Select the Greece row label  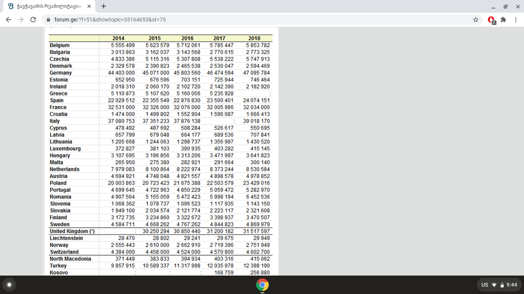point(58,94)
